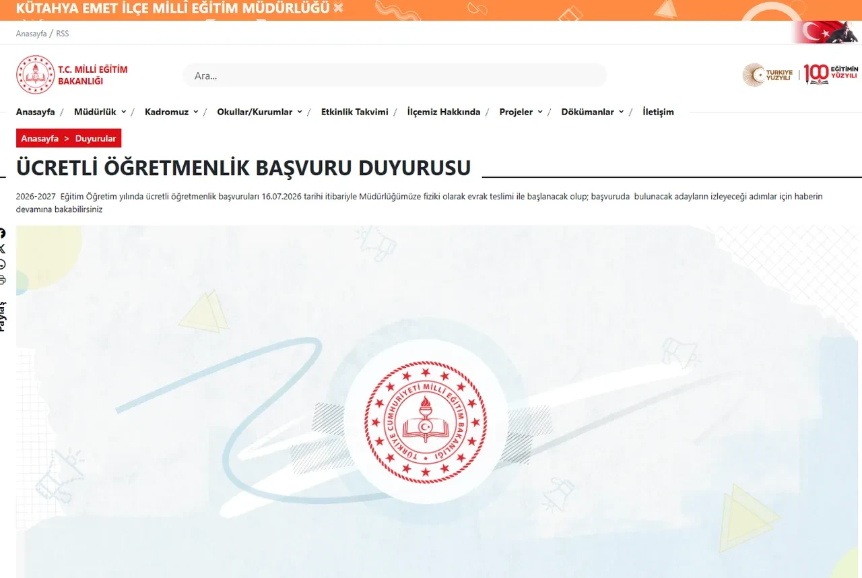Share the announcement via WhatsApp icon

coord(3,264)
